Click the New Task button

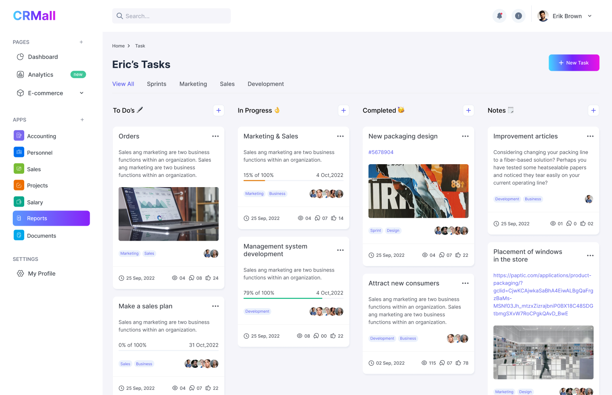(574, 63)
